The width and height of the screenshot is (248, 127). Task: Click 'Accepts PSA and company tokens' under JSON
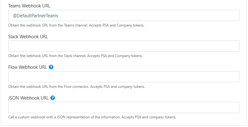tap(149, 117)
